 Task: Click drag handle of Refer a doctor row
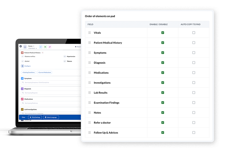90,122
